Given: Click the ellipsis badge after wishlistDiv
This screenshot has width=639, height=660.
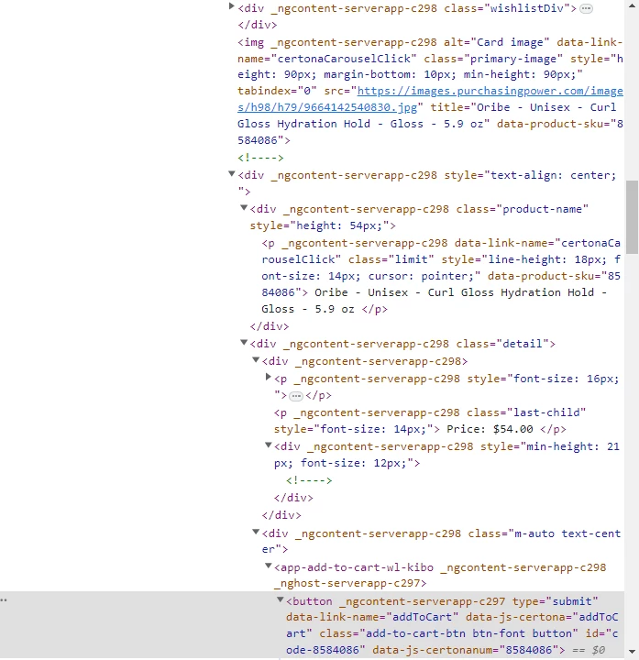Looking at the screenshot, I should 586,9.
